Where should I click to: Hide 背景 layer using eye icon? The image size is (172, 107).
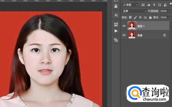click(x=124, y=35)
